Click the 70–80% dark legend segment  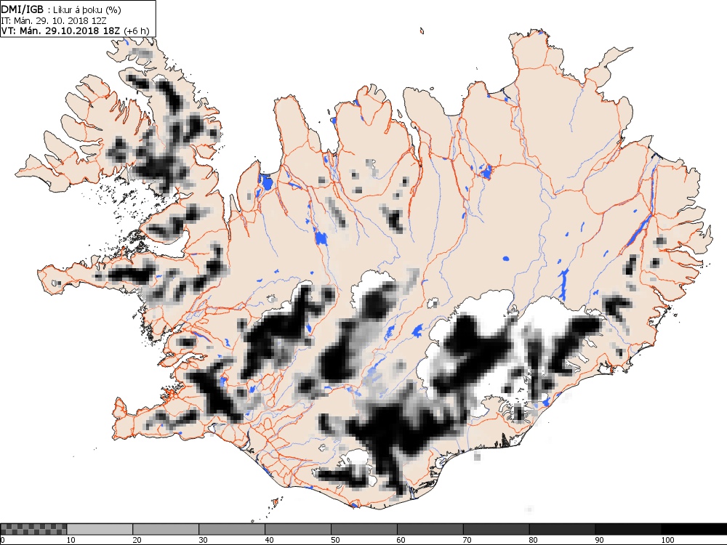pyautogui.click(x=496, y=529)
